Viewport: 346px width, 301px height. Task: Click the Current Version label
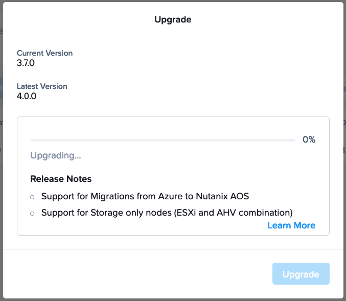pos(44,53)
